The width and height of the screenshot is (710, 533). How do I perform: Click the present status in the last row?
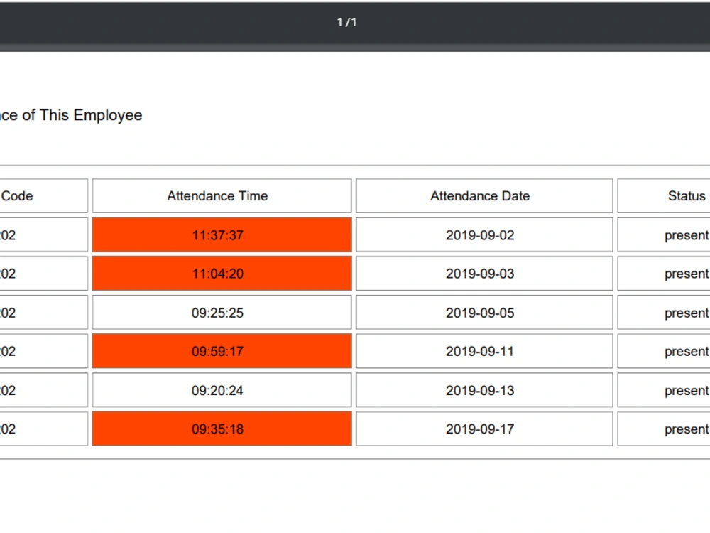point(686,429)
